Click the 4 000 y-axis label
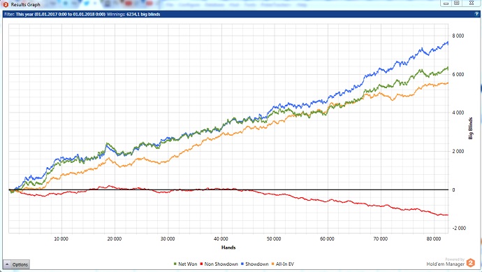482x272 pixels. [458, 113]
